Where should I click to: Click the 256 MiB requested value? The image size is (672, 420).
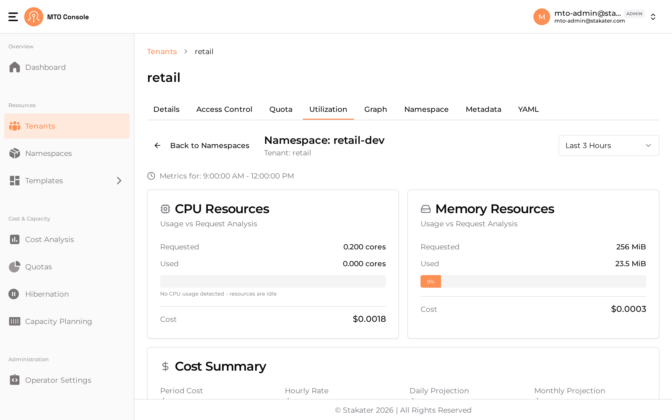pos(631,247)
